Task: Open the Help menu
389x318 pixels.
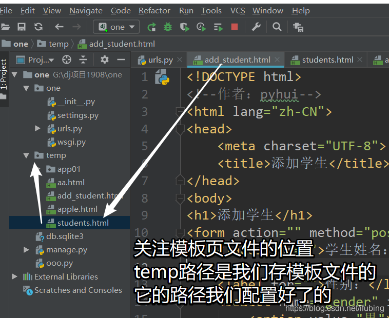Action: point(301,11)
